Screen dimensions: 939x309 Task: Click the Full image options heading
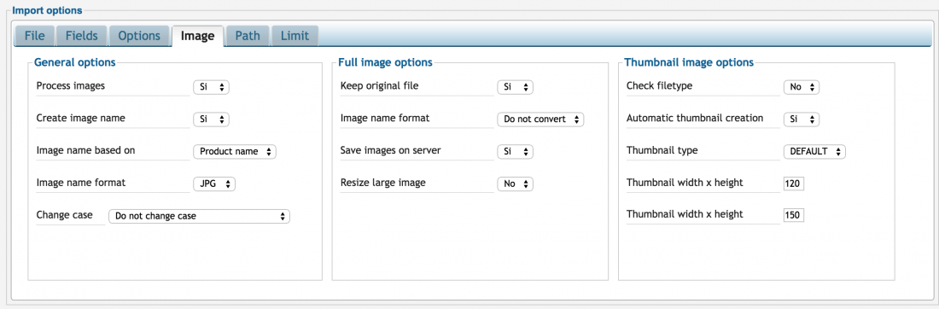coord(385,61)
